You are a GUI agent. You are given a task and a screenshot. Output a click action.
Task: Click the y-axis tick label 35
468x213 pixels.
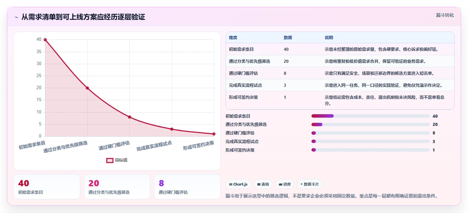[39, 52]
